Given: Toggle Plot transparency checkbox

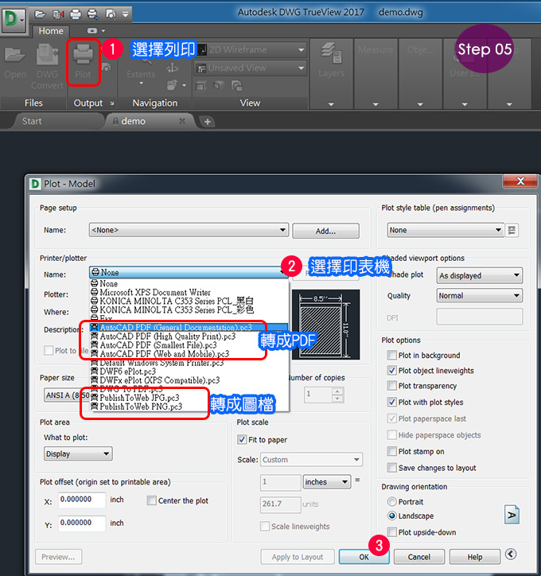Looking at the screenshot, I should tap(392, 386).
